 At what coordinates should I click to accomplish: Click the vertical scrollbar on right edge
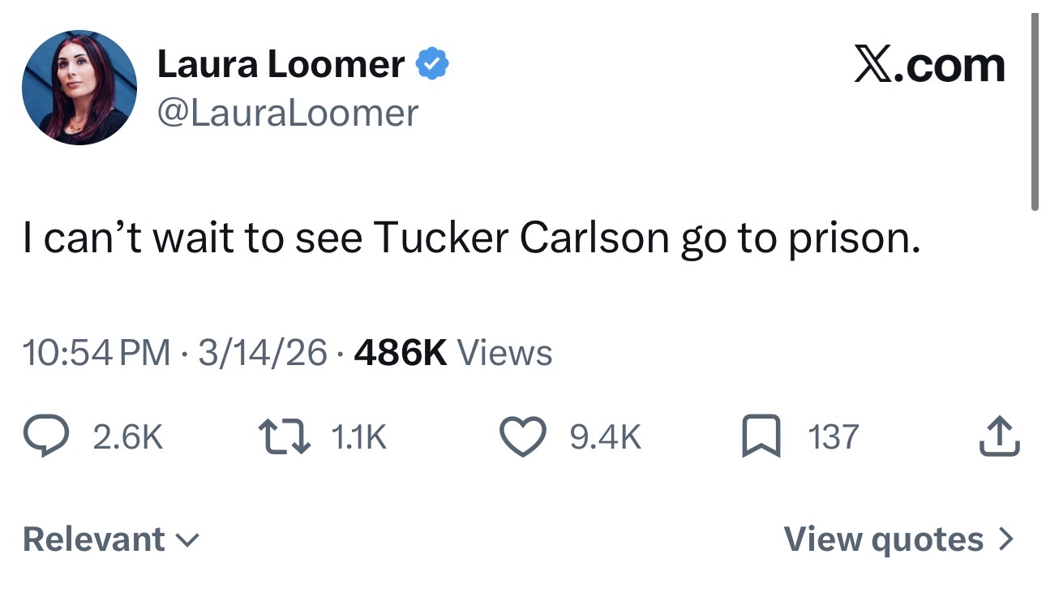(x=1035, y=114)
